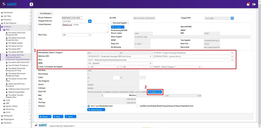
Task: Open the Tanggal Dokumen calendar picker
Action: pos(90,21)
